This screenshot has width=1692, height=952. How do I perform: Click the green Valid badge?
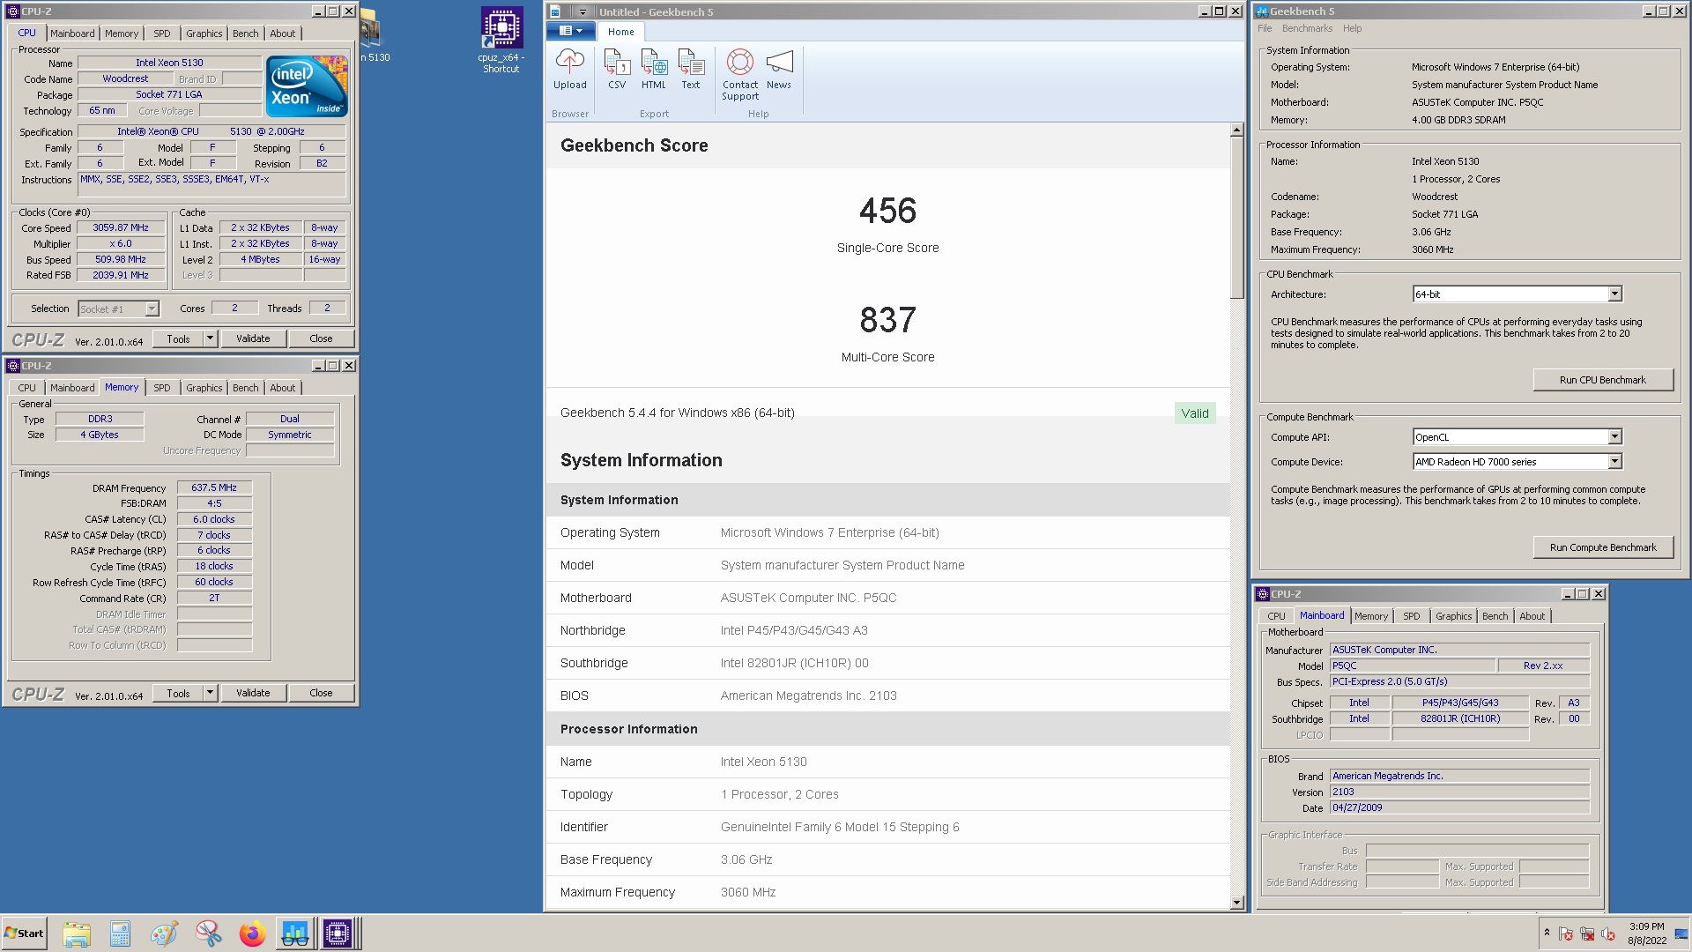(1195, 413)
